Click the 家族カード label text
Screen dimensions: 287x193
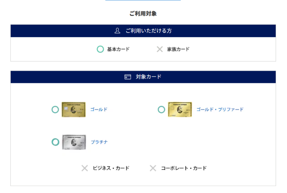point(178,49)
